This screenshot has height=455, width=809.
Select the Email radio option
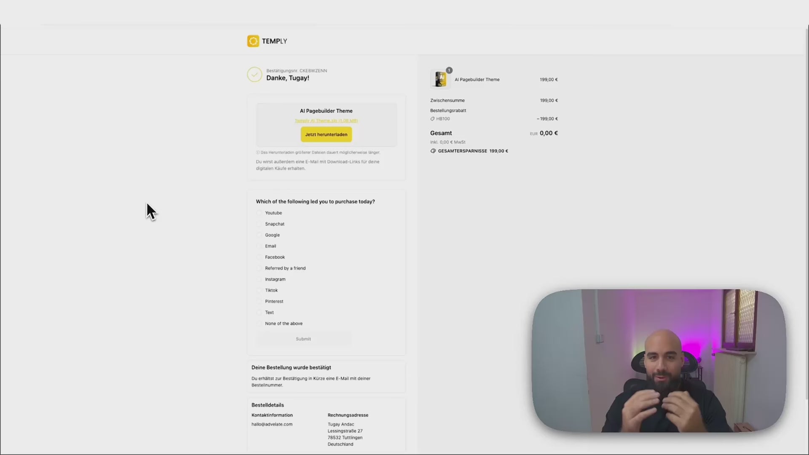[x=259, y=246]
